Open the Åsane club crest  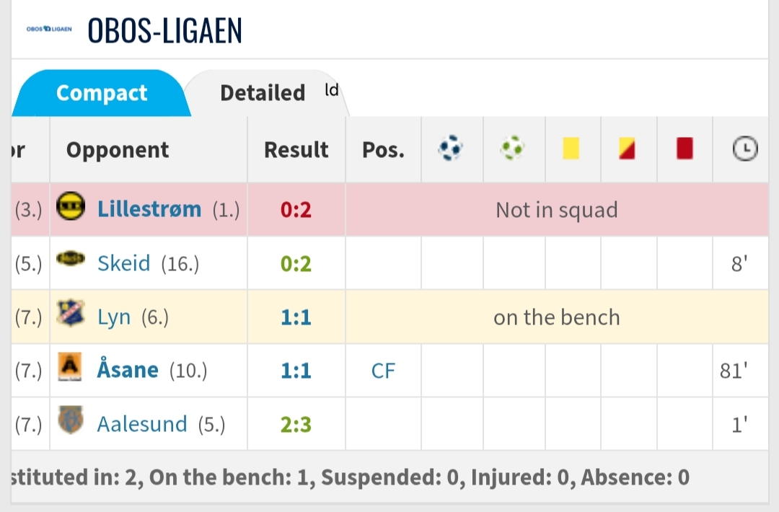click(x=70, y=366)
